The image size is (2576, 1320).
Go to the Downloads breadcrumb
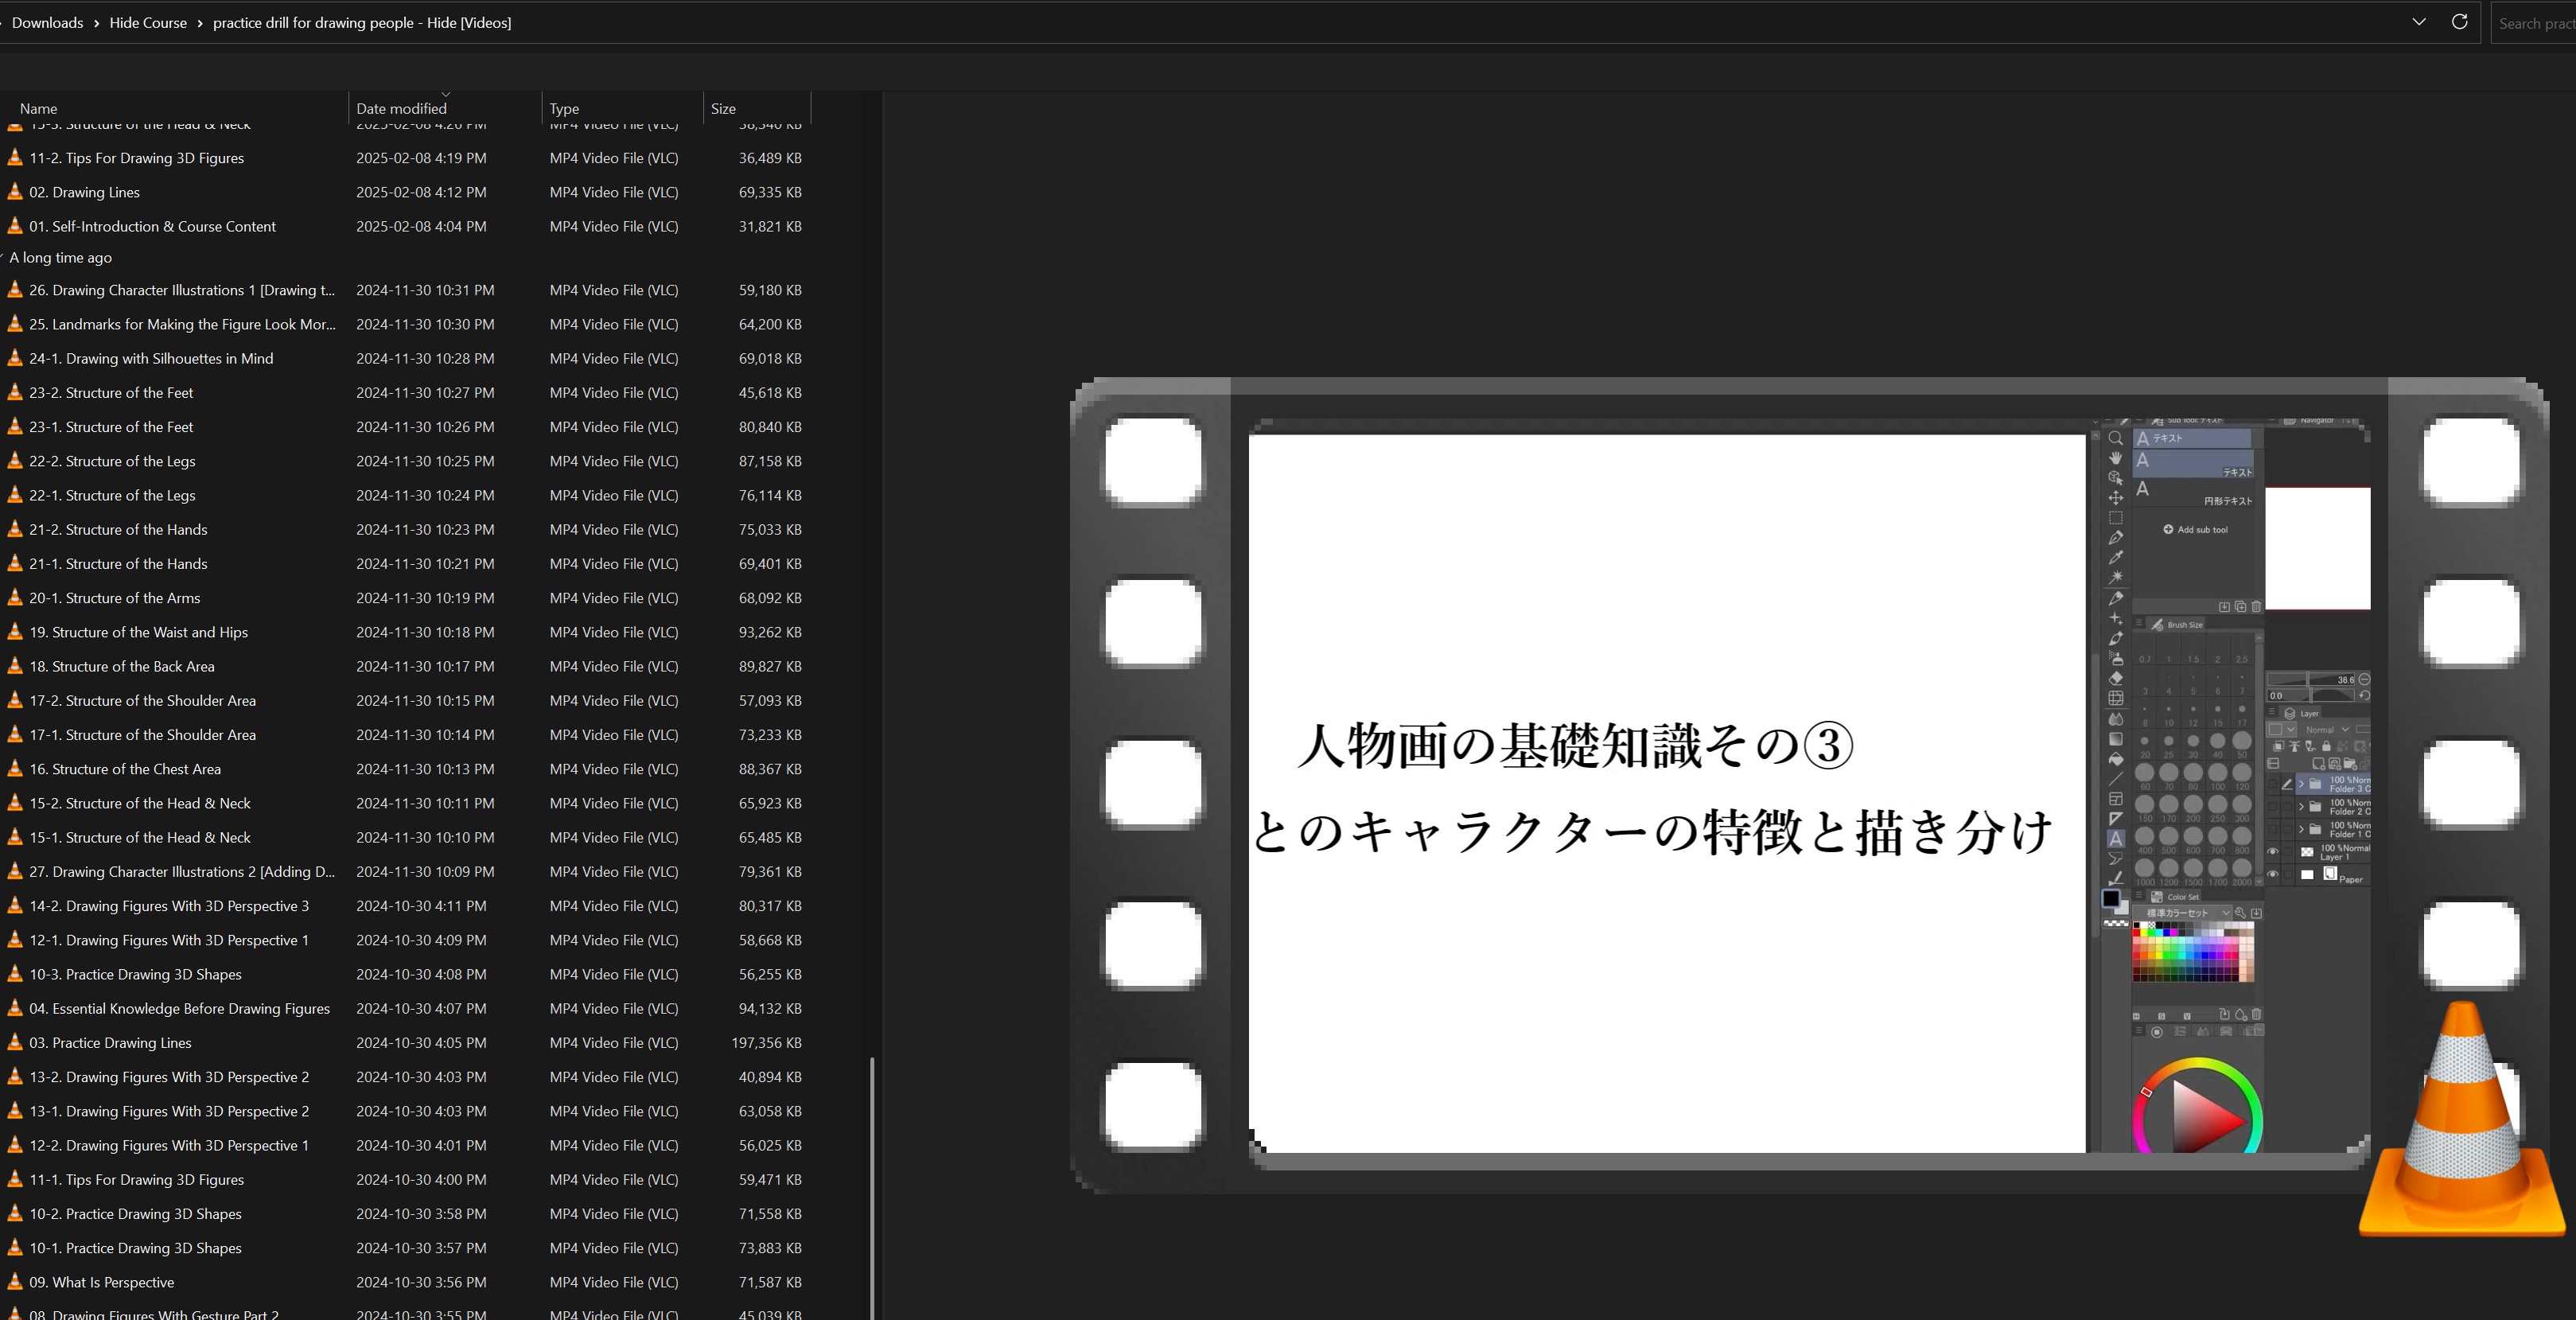point(47,22)
